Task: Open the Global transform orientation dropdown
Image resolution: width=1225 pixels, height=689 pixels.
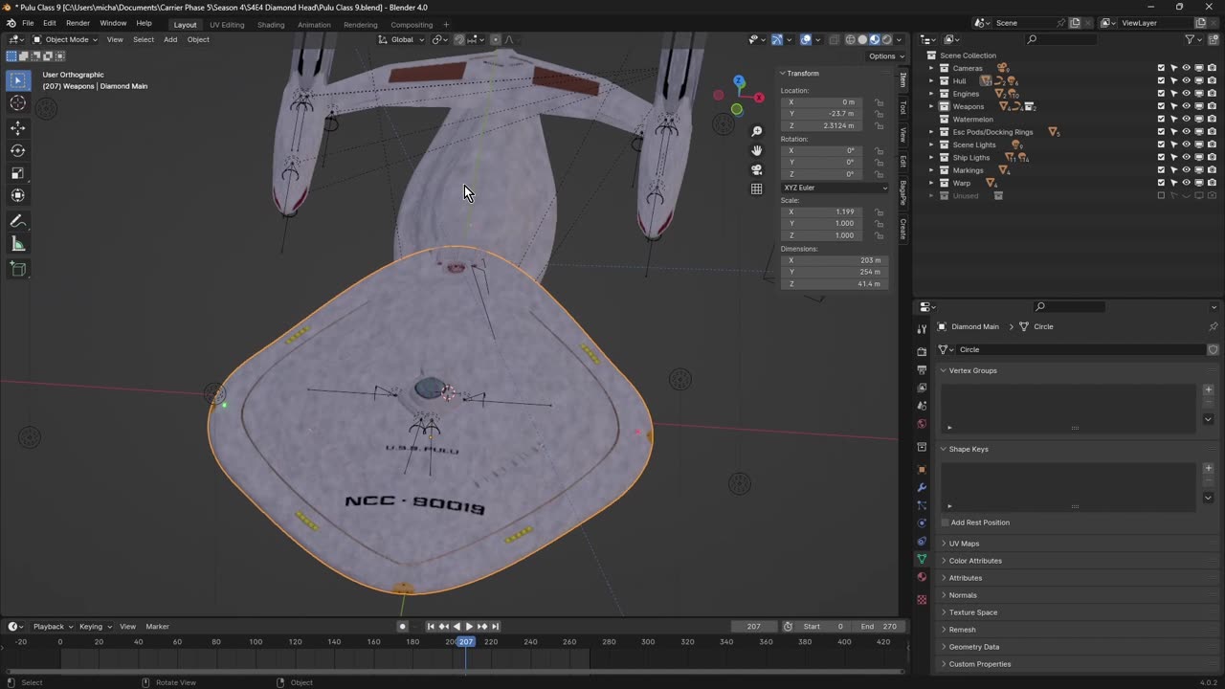Action: 402,39
